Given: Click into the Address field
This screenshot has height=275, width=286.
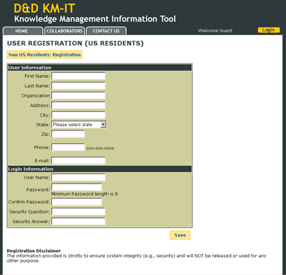Looking at the screenshot, I should click(x=78, y=105).
